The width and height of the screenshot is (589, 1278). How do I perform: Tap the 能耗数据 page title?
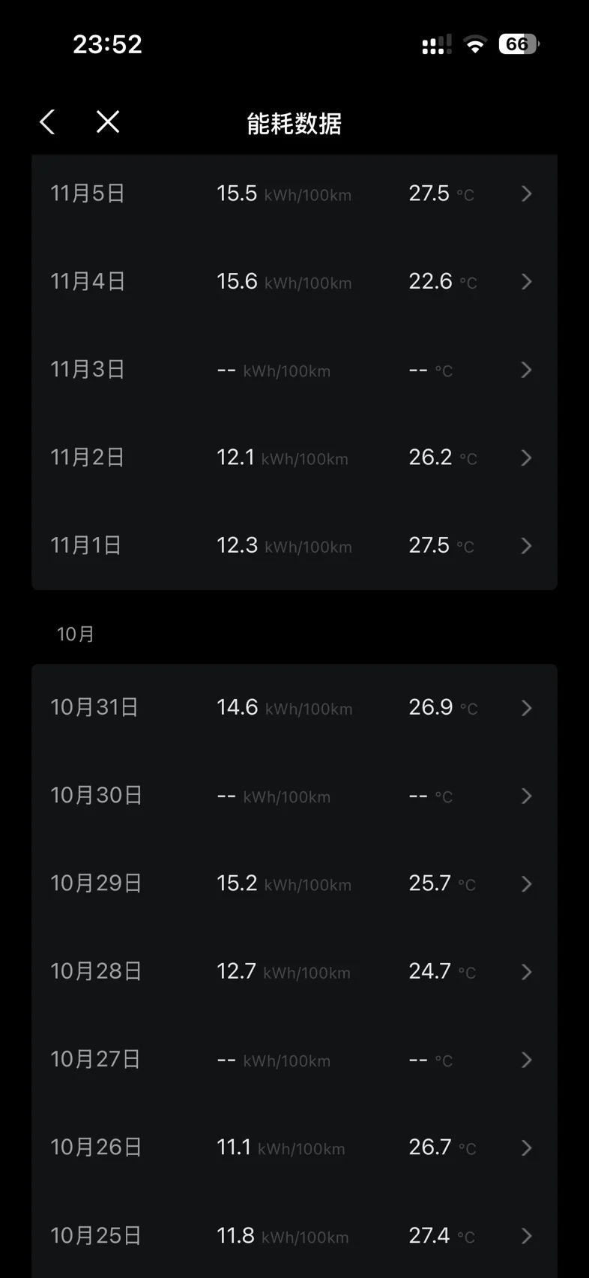coord(294,124)
